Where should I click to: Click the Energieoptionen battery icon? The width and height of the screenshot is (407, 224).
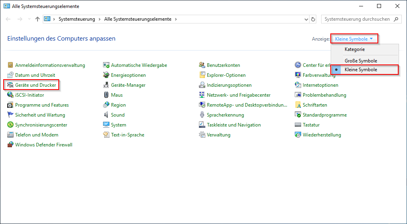[x=106, y=75]
